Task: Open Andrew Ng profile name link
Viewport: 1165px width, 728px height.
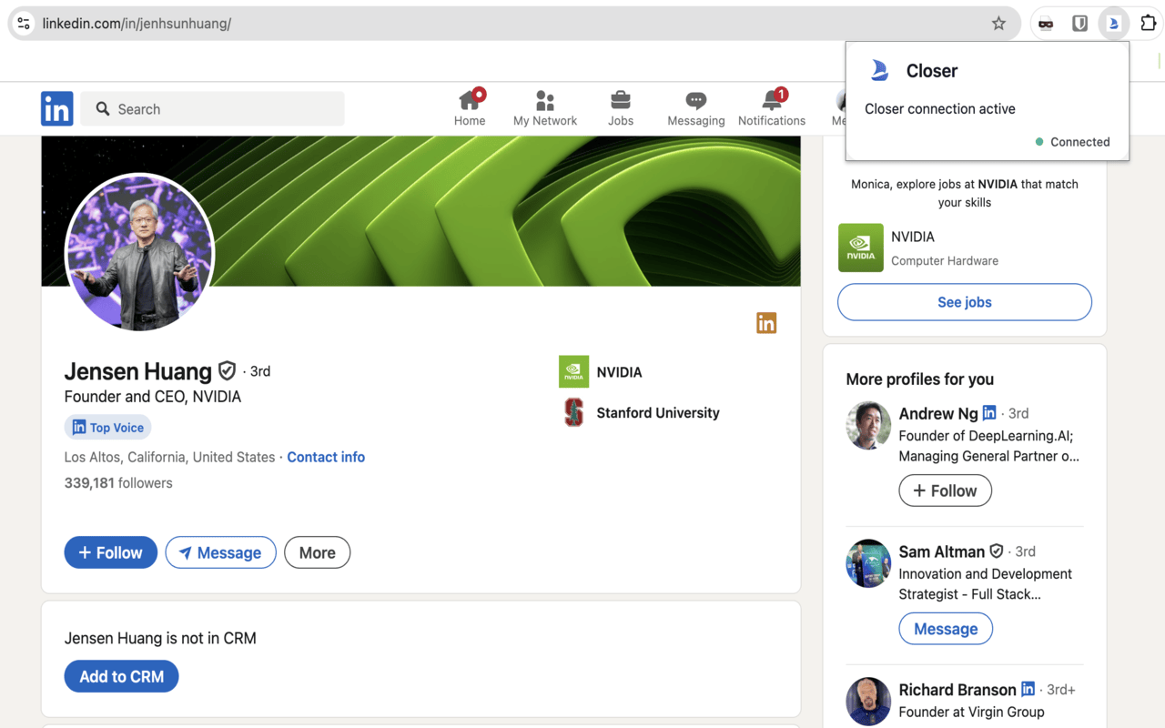Action: (938, 413)
